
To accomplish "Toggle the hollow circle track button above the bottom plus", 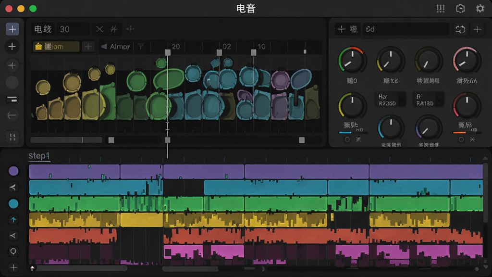I will (13, 251).
